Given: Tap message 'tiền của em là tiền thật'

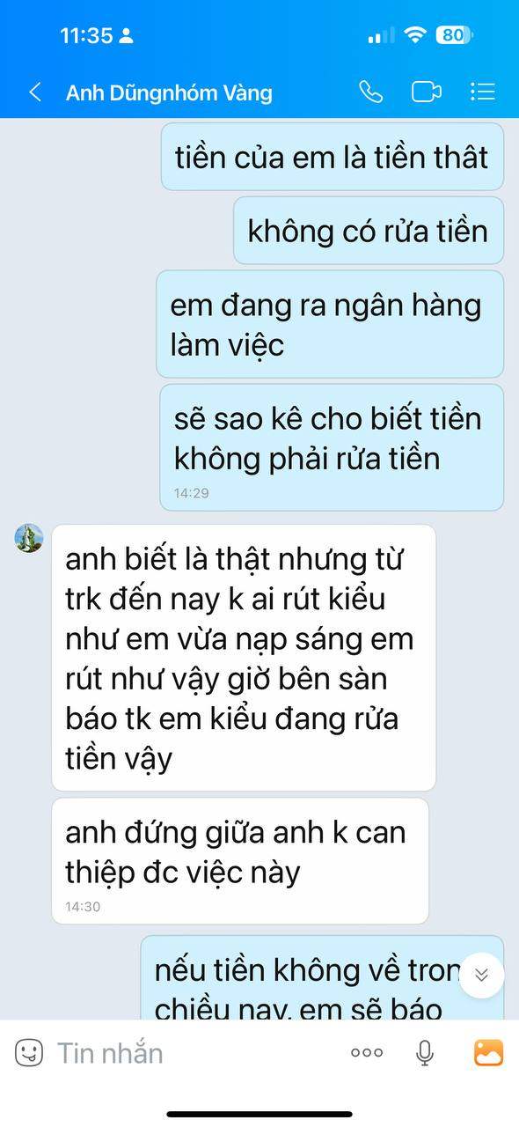Looking at the screenshot, I should (332, 157).
